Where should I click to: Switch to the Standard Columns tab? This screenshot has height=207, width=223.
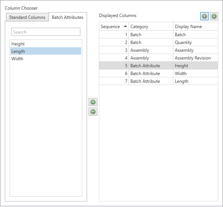click(27, 17)
